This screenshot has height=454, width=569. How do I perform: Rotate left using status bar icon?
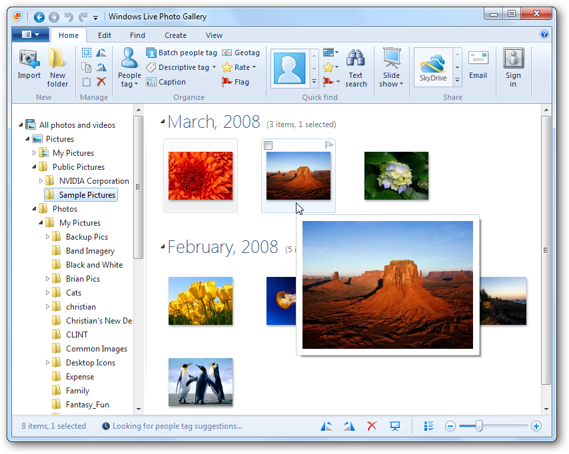click(x=327, y=426)
